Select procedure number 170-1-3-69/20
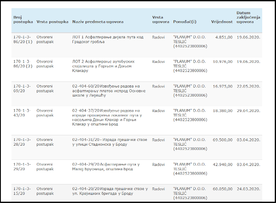 22,88
